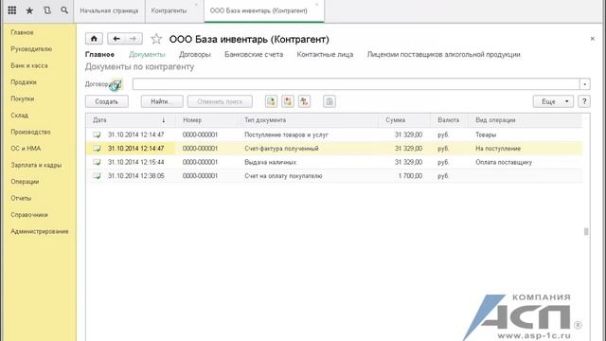
Task: Open the Покупки sidebar section
Action: coord(23,99)
